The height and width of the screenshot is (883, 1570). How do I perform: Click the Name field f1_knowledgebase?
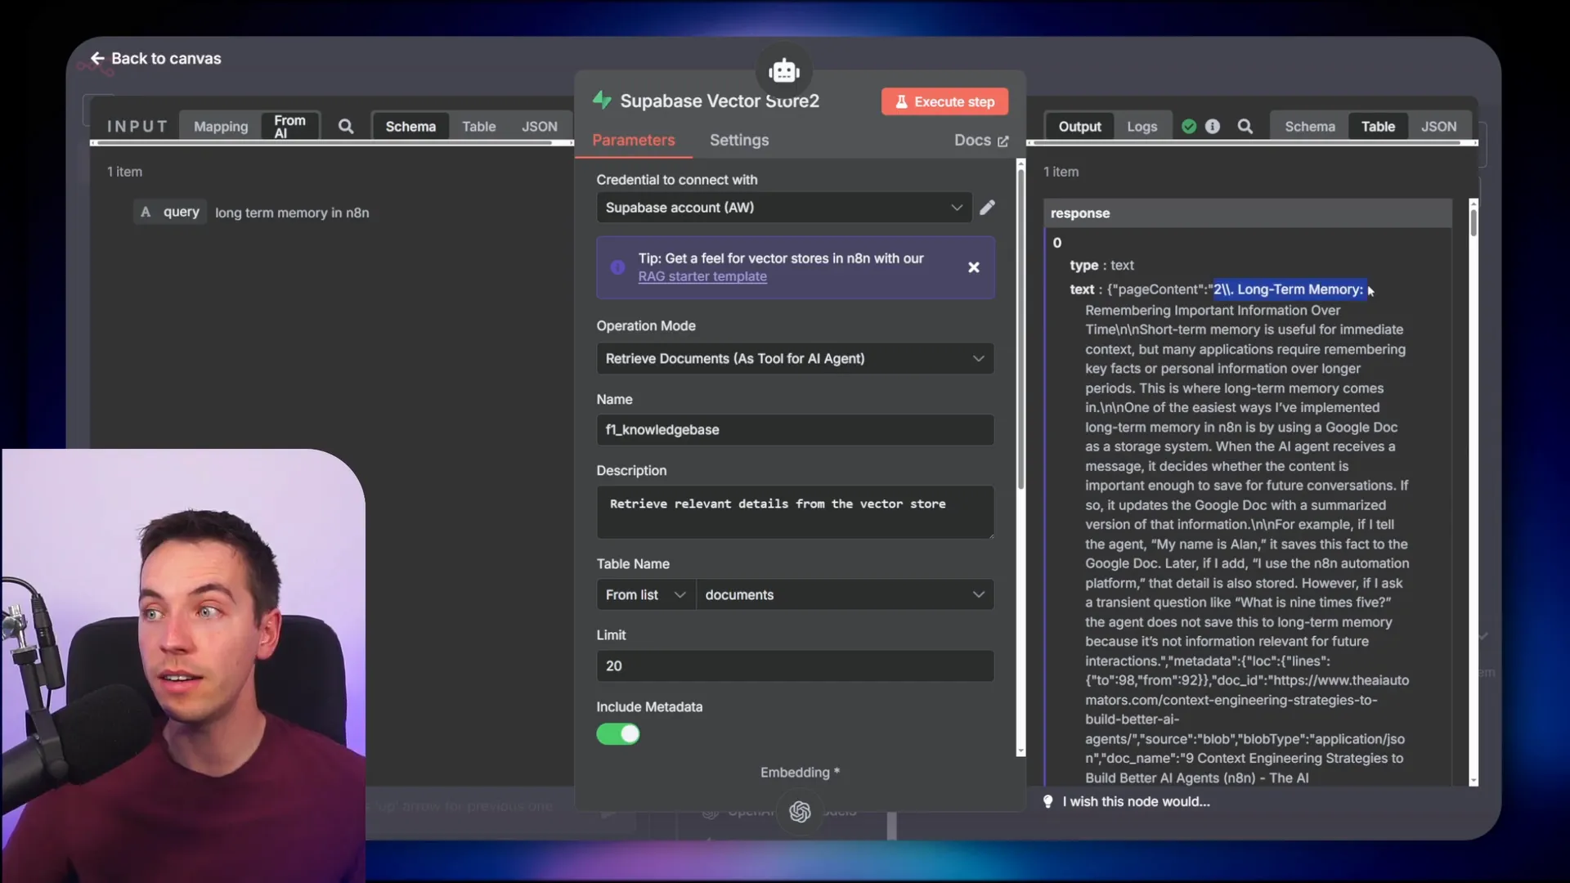point(795,429)
